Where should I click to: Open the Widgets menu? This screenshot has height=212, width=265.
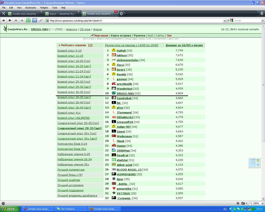[x=44, y=8]
